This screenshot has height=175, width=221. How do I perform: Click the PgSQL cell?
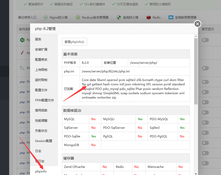click(x=118, y=136)
